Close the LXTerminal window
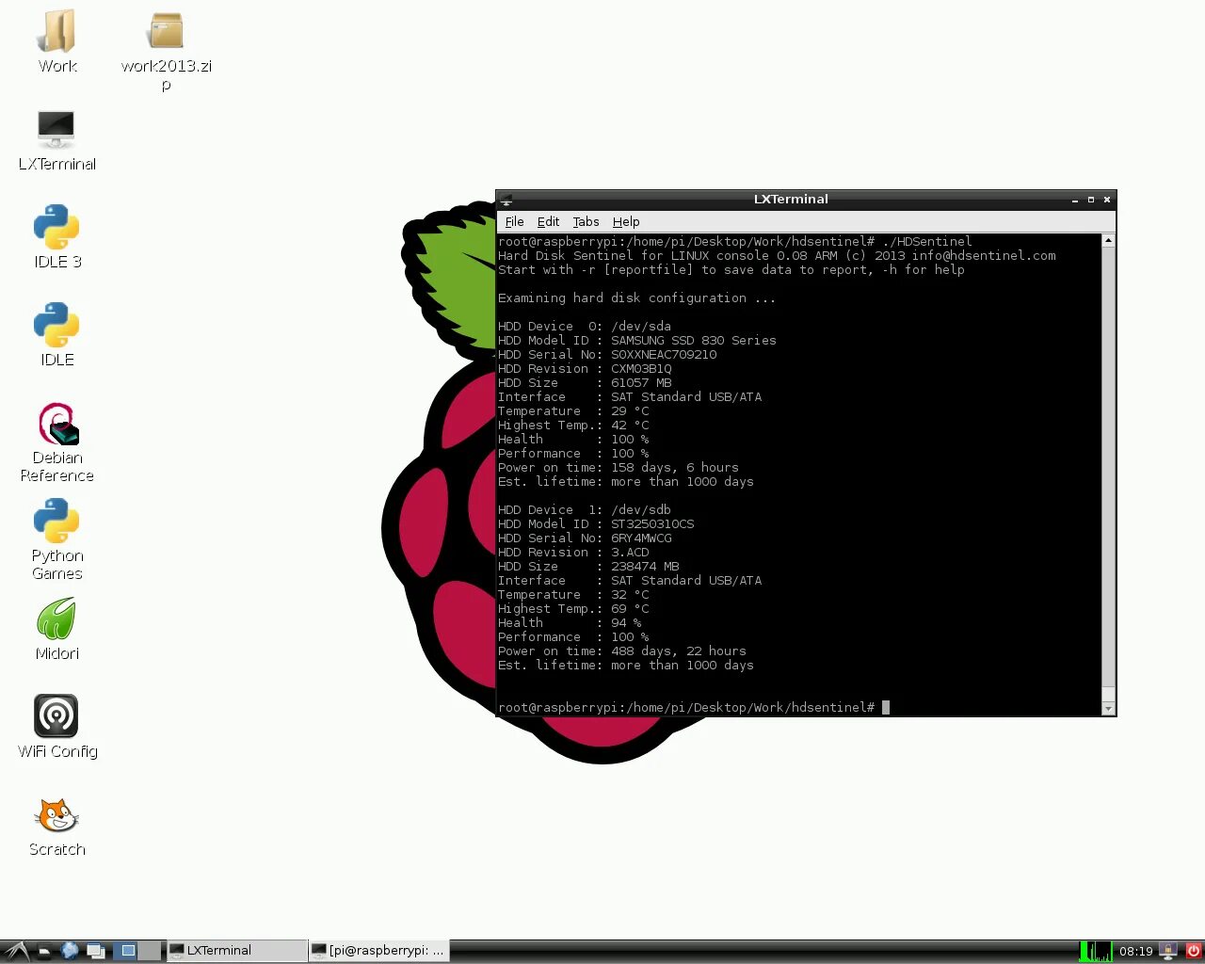The image size is (1205, 964). pyautogui.click(x=1107, y=200)
